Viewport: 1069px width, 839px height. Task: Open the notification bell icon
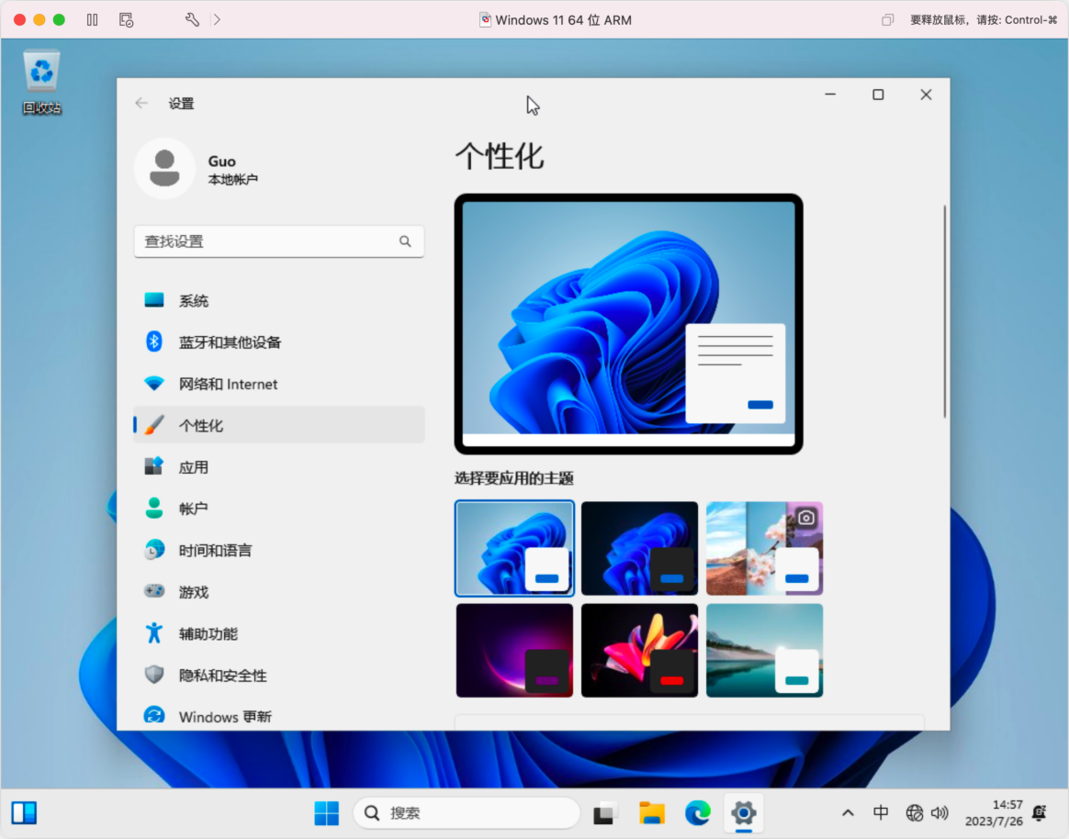pos(1040,812)
